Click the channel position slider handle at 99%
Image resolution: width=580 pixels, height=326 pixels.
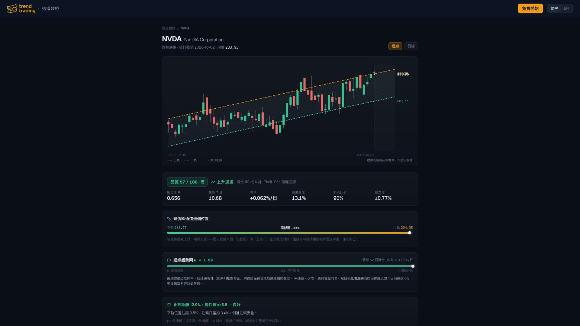pyautogui.click(x=410, y=233)
